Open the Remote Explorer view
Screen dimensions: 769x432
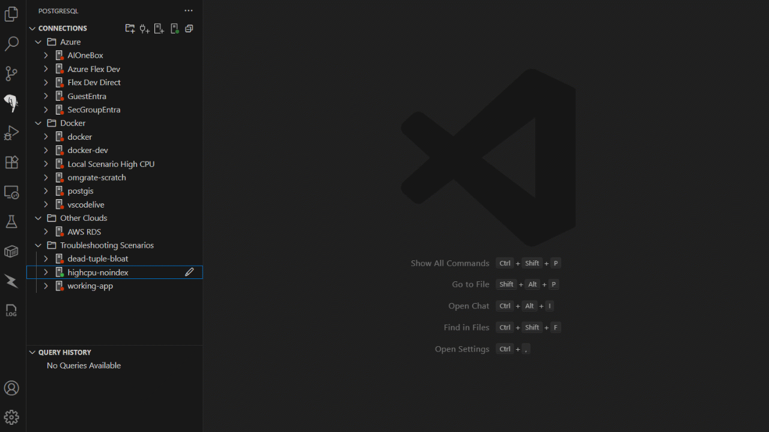(11, 193)
